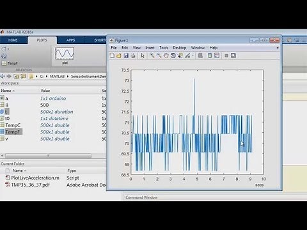Dock Figure 1 using the corner arrow
307x230 pixels.
coord(278,48)
